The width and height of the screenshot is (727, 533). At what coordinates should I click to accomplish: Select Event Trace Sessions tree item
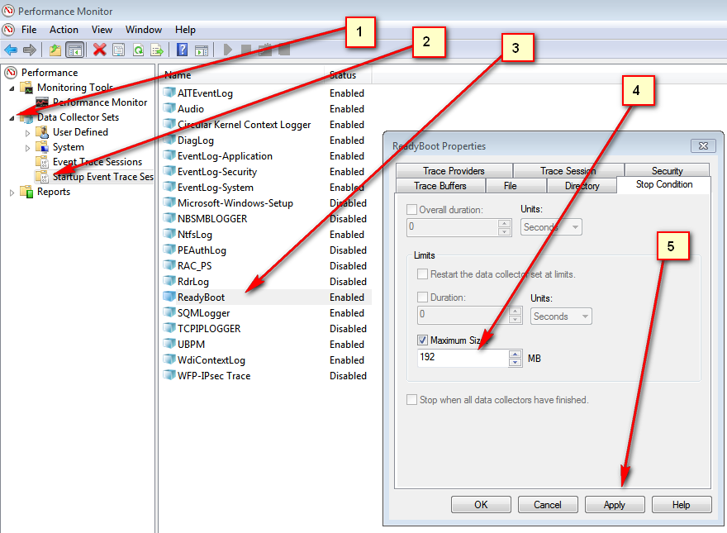97,162
